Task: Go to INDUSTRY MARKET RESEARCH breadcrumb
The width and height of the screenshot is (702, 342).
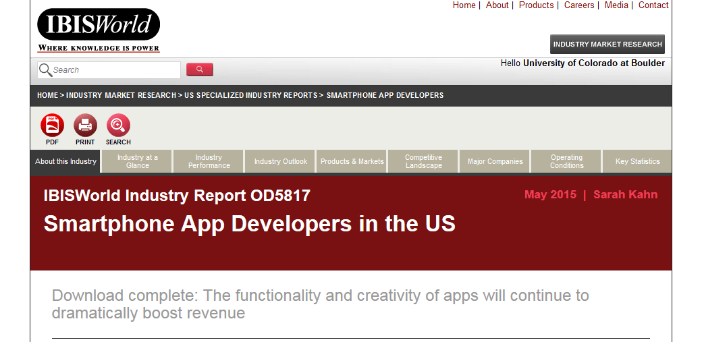Action: 121,95
